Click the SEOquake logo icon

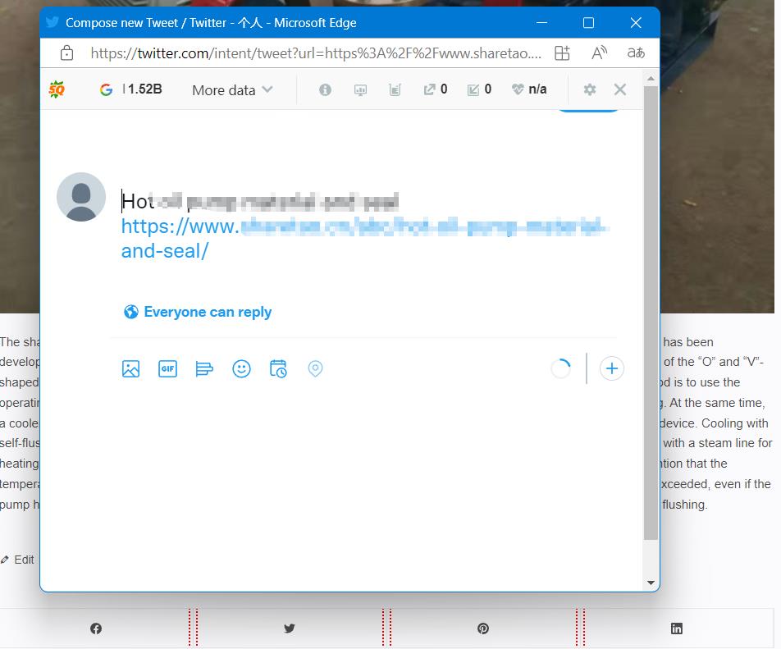coord(57,89)
